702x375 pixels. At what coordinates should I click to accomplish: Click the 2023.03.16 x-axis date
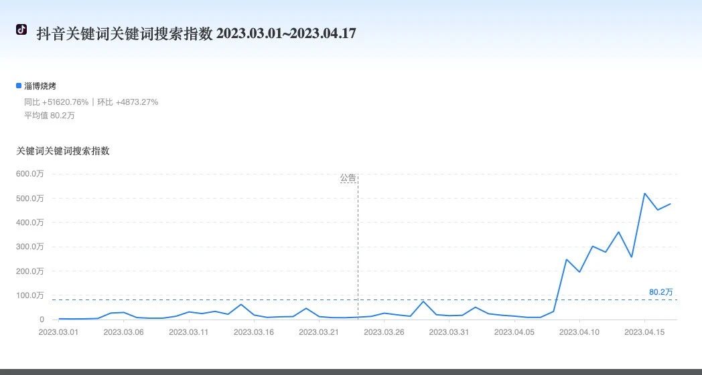(x=253, y=332)
